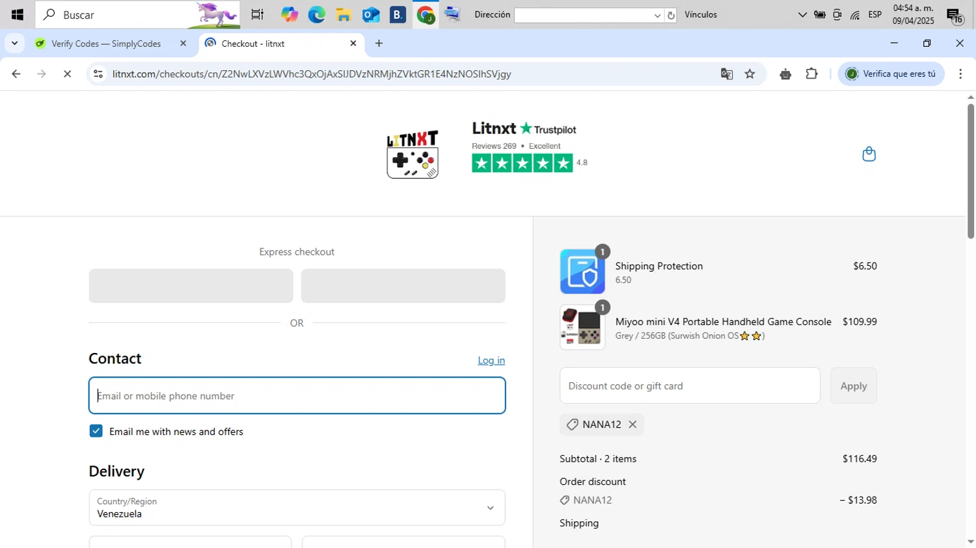Image resolution: width=976 pixels, height=548 pixels.
Task: Open a new Chrome tab
Action: click(379, 44)
